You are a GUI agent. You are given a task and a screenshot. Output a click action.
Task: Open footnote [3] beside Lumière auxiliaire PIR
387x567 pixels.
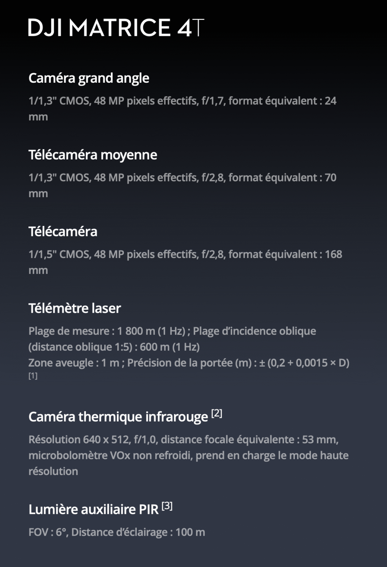[x=167, y=506]
